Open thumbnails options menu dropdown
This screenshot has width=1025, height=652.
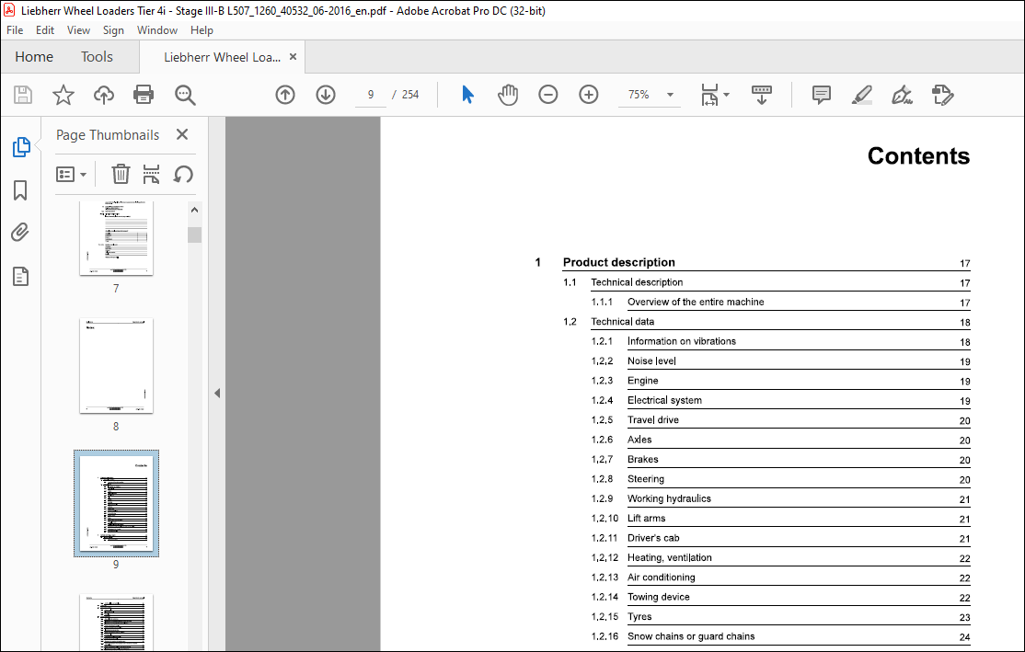tap(71, 175)
